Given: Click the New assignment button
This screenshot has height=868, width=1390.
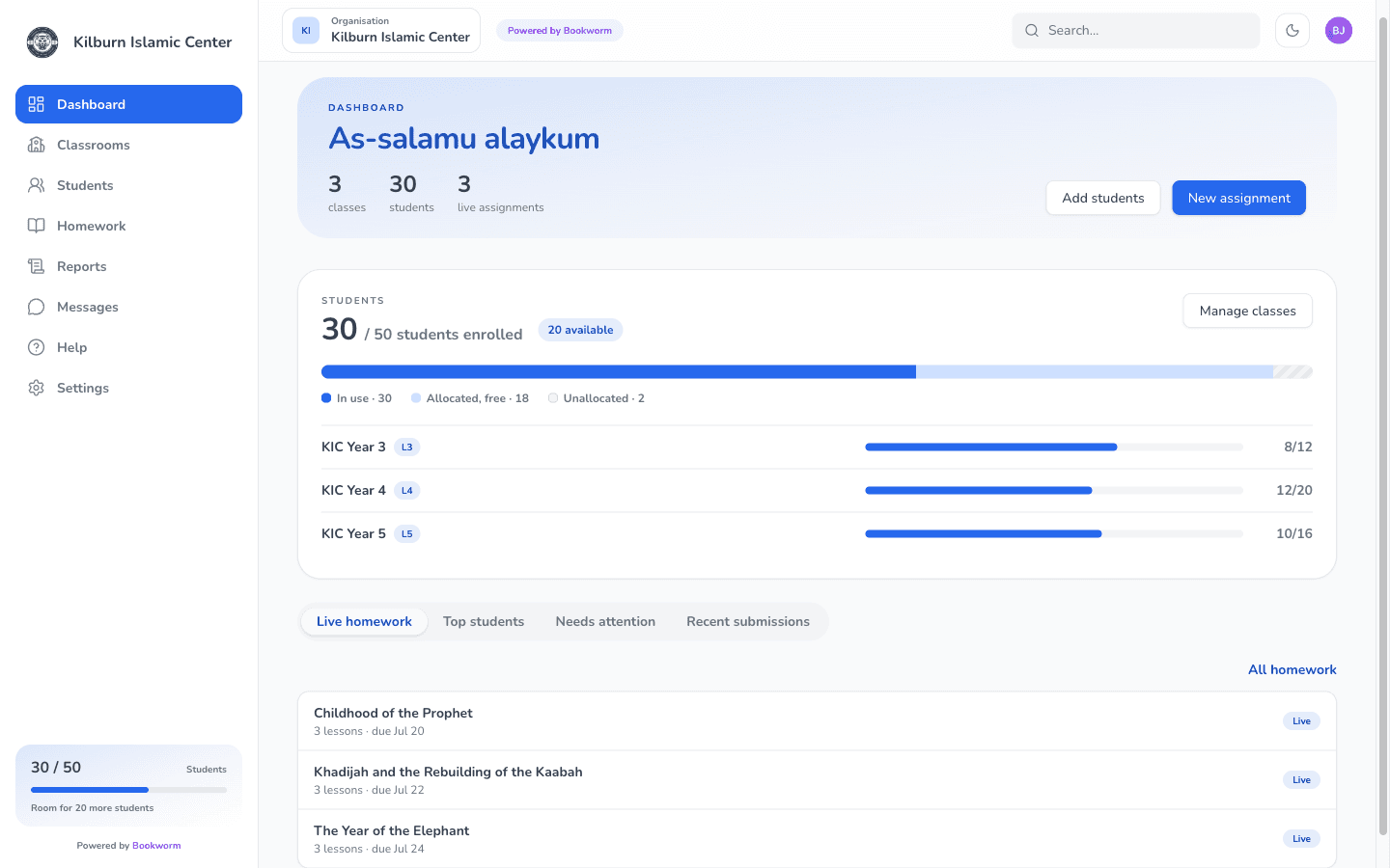Looking at the screenshot, I should tap(1238, 198).
